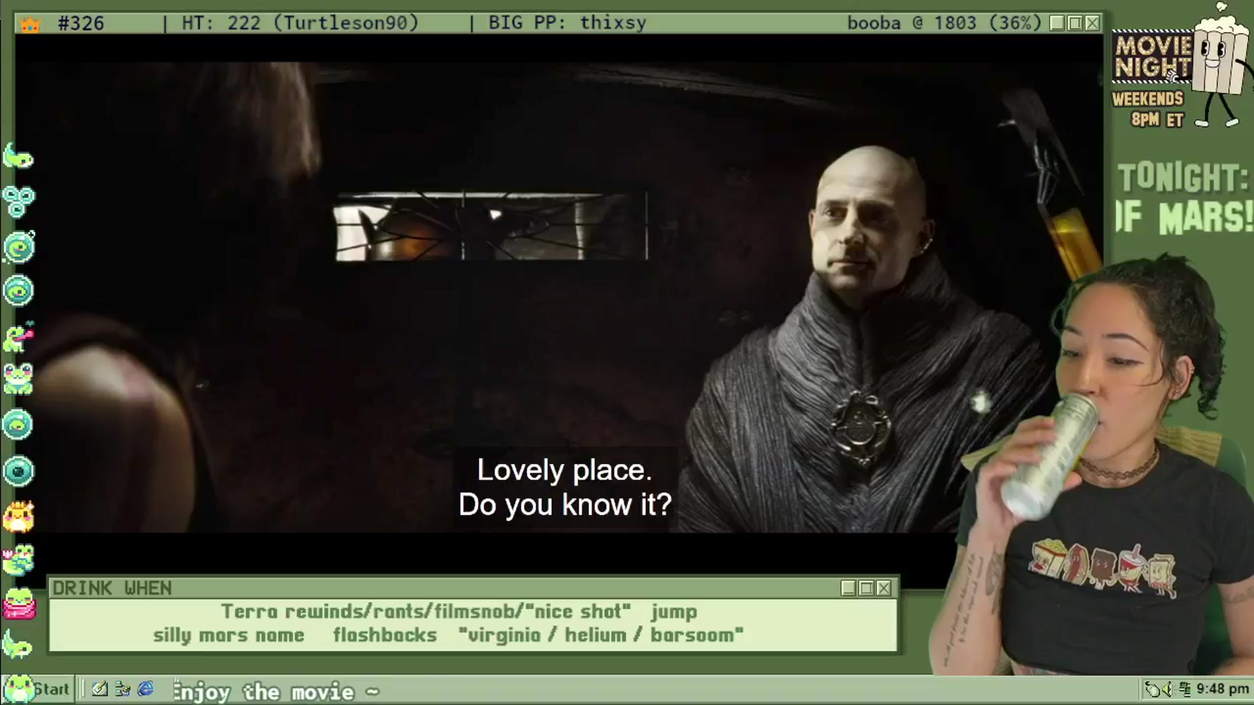The image size is (1254, 705).
Task: Click the swirl egg icon with a sparkle
Action: [x=19, y=247]
